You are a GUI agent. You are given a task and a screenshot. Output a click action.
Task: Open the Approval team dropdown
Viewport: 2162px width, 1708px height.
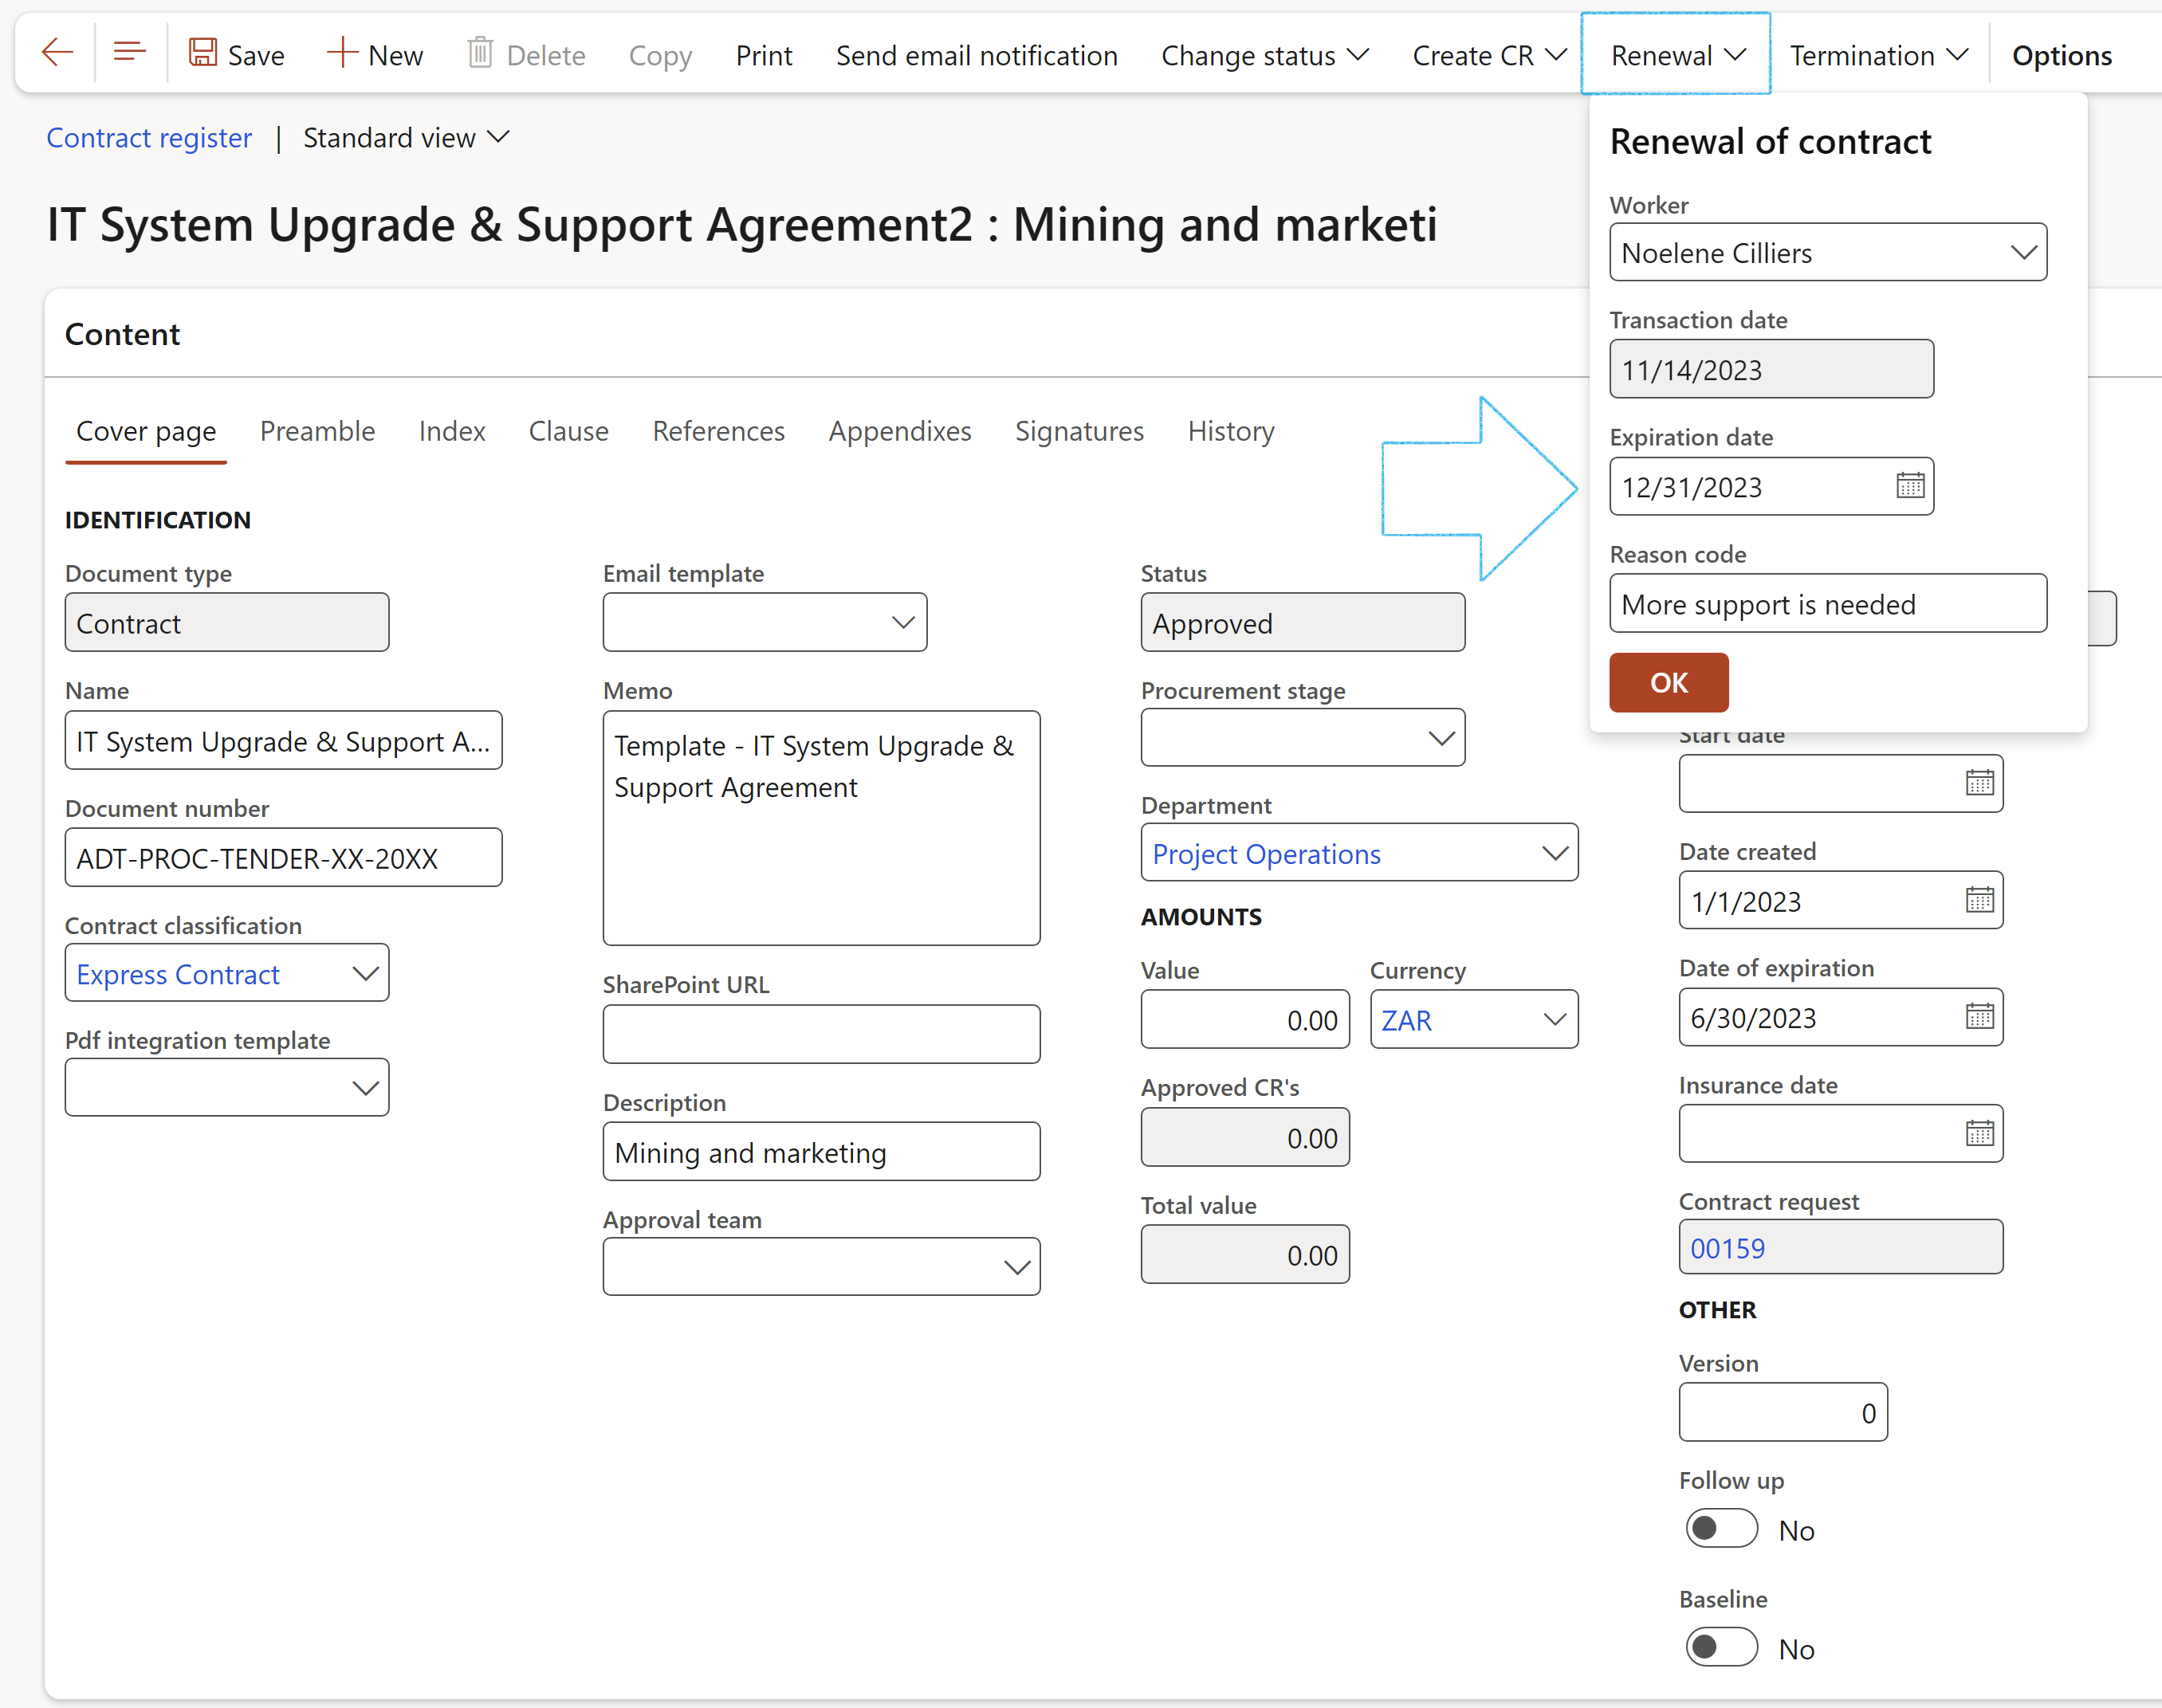pos(1016,1267)
